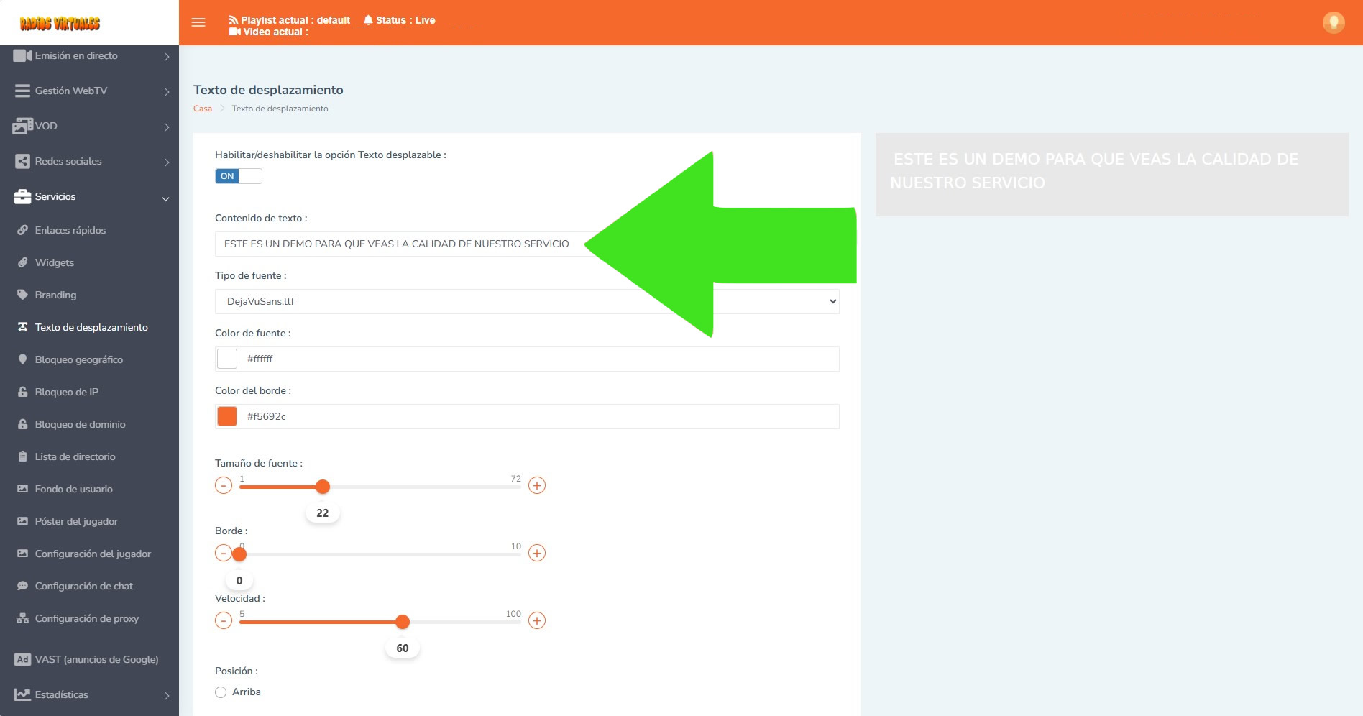Open the Tipo de fuente dropdown
This screenshot has height=716, width=1363.
pyautogui.click(x=526, y=301)
